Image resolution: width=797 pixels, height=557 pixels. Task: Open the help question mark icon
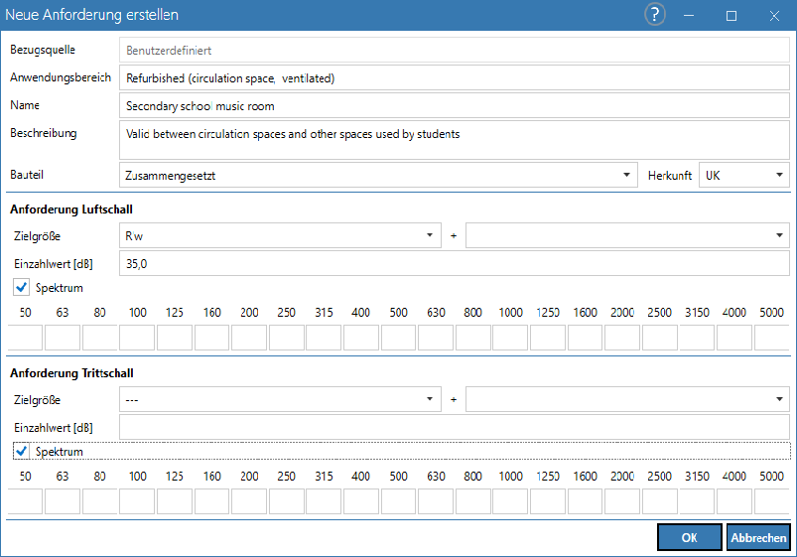click(655, 14)
